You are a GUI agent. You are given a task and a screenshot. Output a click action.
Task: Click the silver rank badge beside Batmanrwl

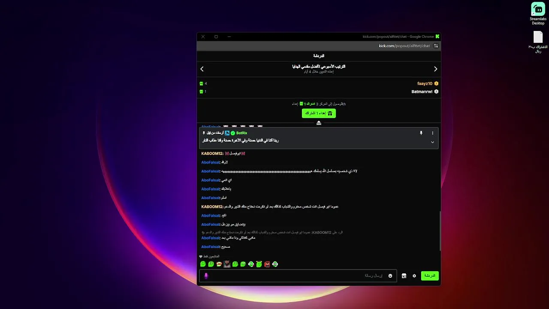[436, 91]
